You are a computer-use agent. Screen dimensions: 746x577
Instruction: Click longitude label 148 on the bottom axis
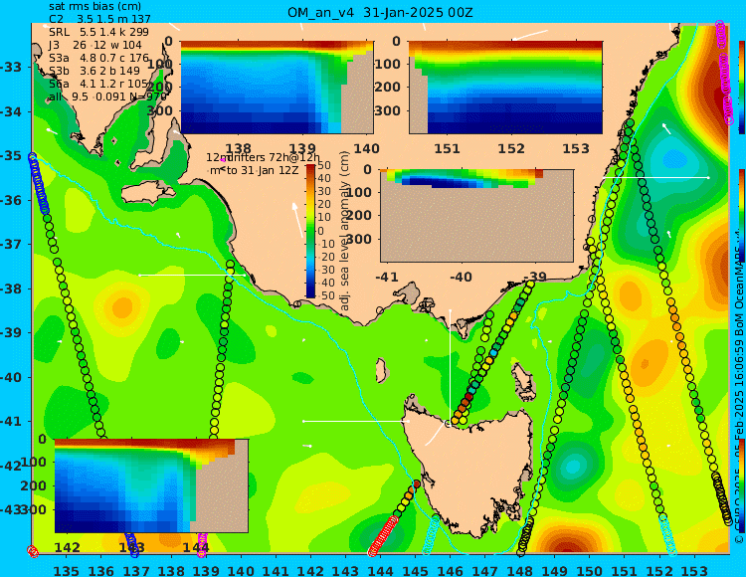coord(520,570)
